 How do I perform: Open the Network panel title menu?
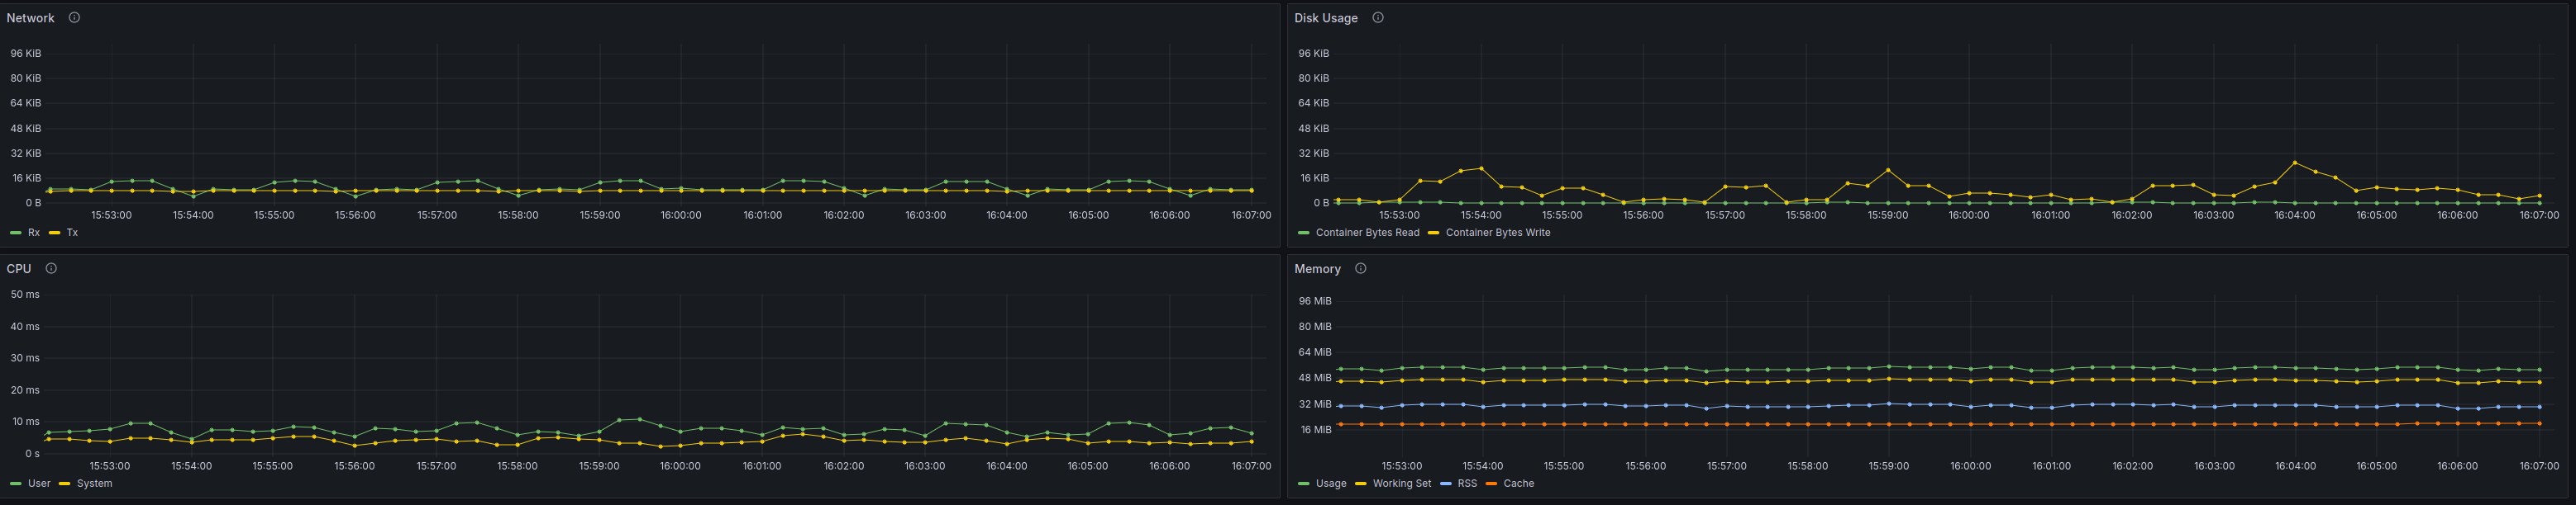coord(30,18)
